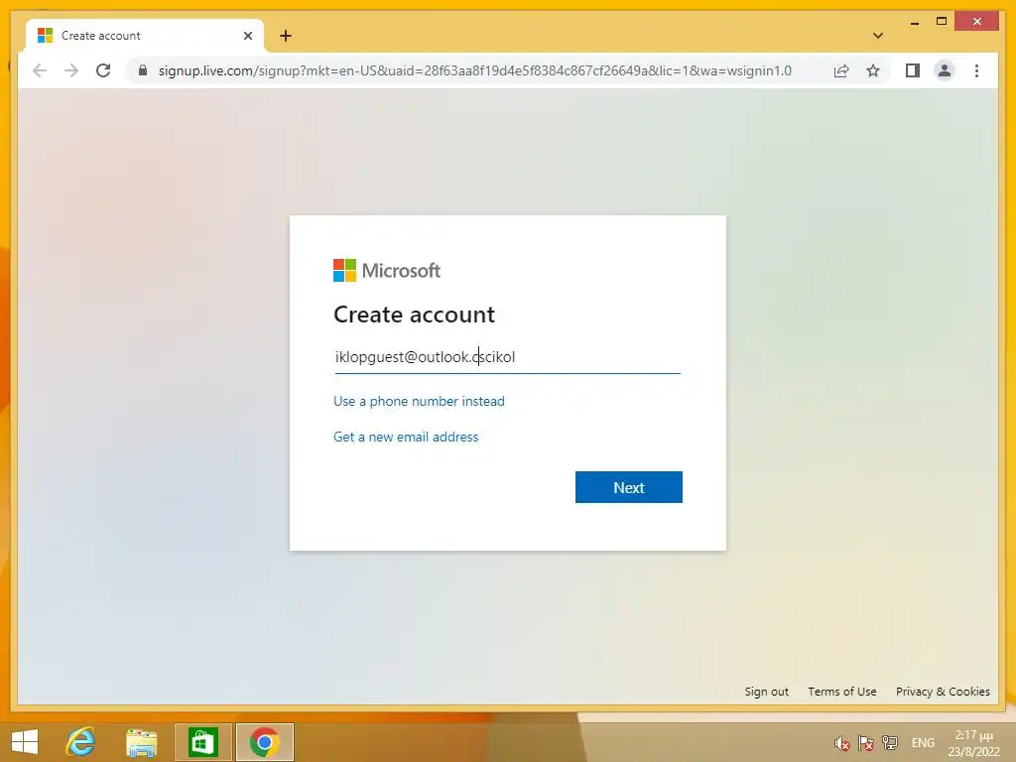Focus the URL address bar

[x=474, y=70]
